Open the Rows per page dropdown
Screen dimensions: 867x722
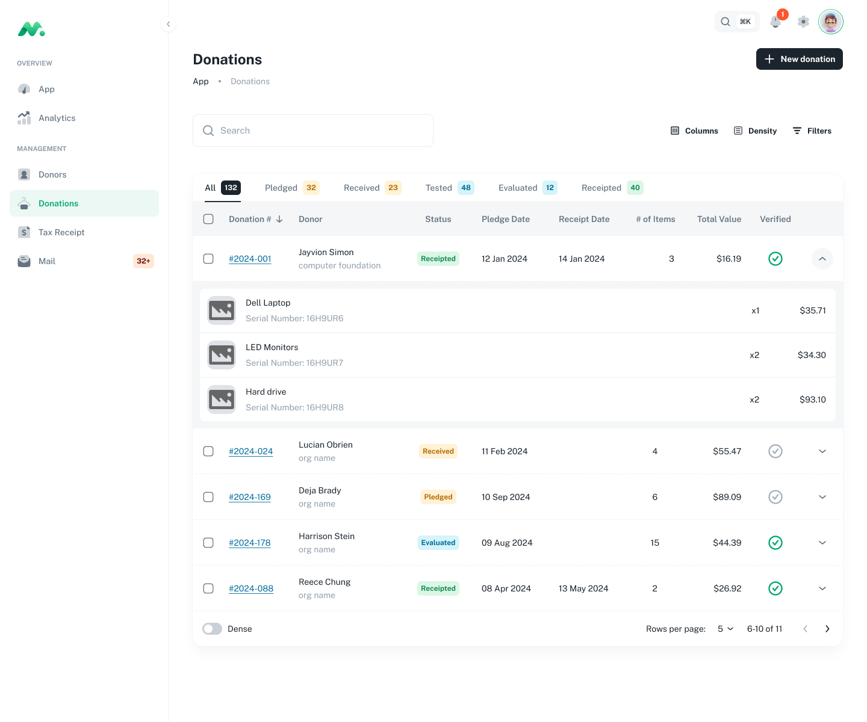725,628
